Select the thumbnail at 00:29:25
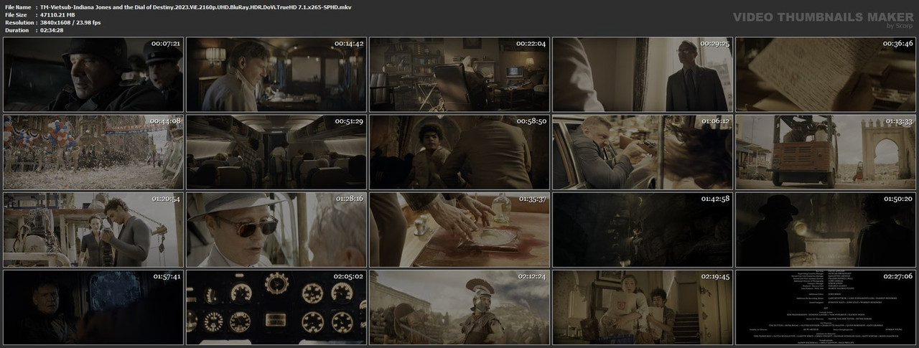 click(x=642, y=74)
